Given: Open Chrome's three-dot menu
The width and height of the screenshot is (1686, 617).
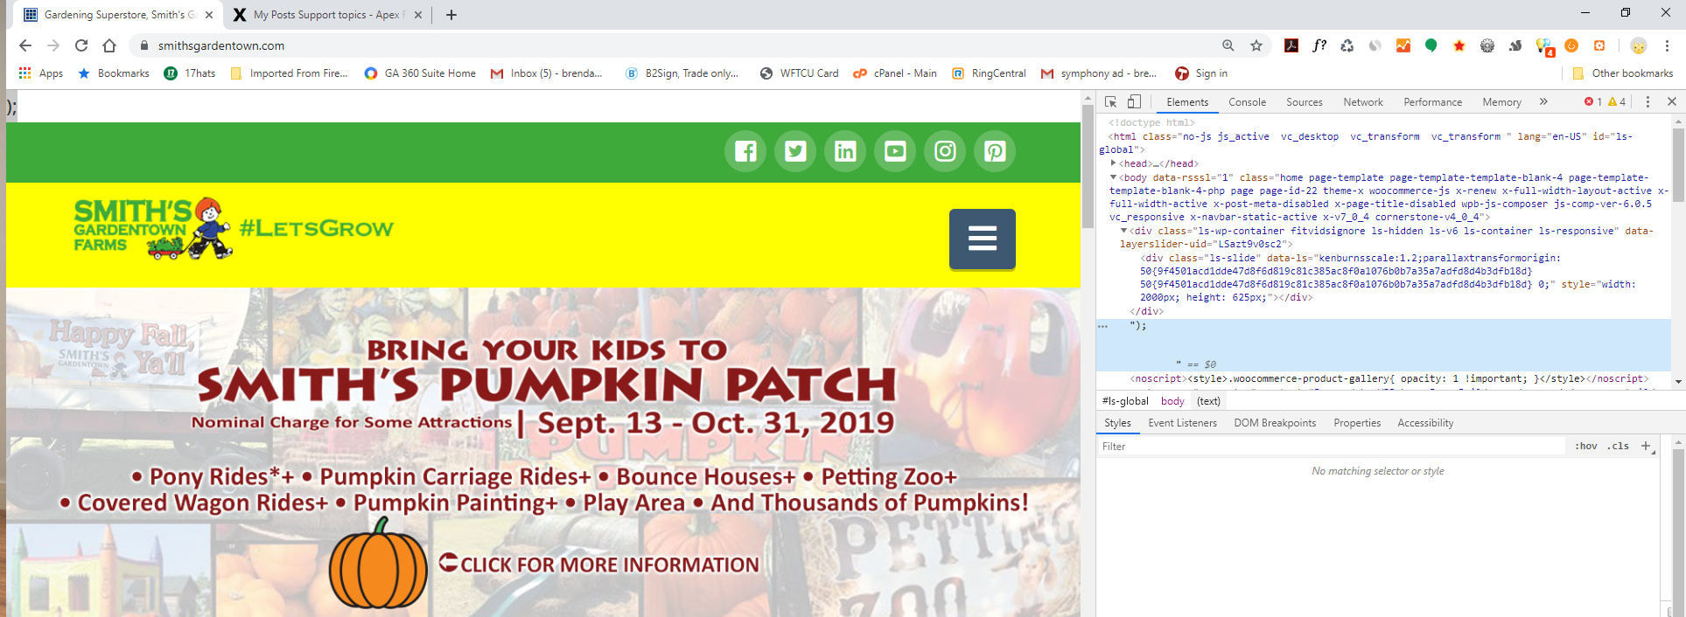Looking at the screenshot, I should pos(1667,45).
